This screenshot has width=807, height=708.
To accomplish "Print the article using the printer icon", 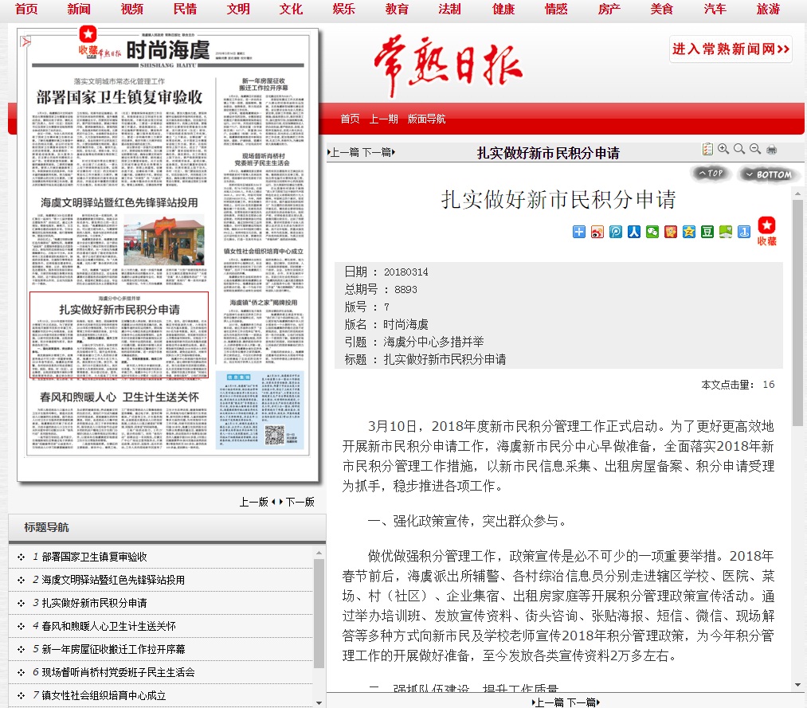I will tap(771, 149).
